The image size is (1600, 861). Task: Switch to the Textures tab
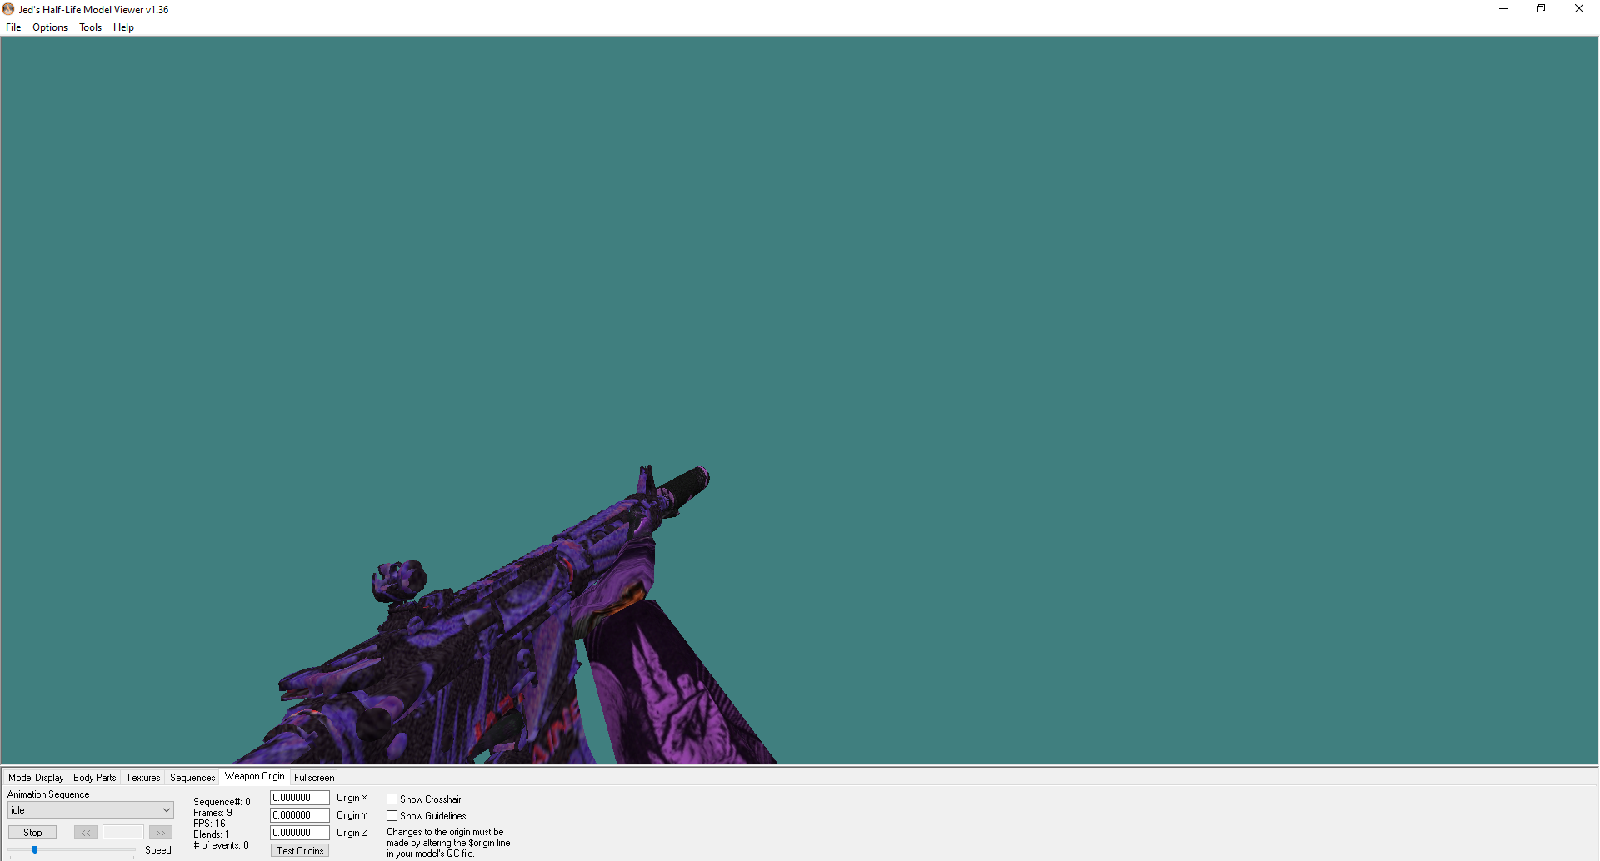(143, 778)
